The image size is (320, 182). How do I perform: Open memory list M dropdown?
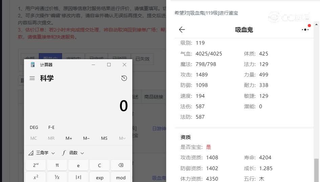coord(122,138)
